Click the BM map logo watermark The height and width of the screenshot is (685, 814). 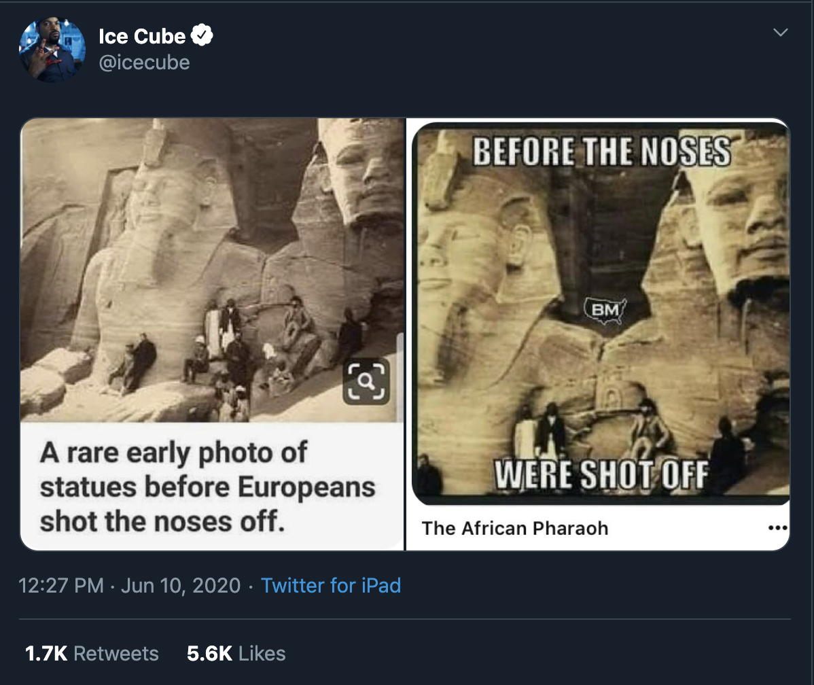point(604,311)
